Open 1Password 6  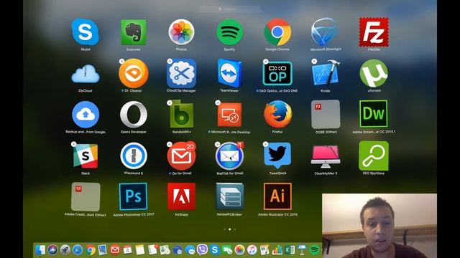(x=134, y=156)
